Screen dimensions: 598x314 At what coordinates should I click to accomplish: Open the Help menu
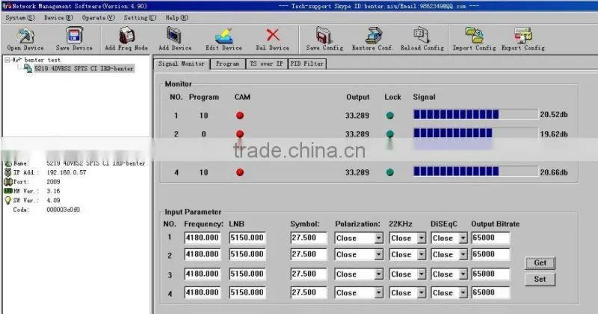pyautogui.click(x=176, y=17)
